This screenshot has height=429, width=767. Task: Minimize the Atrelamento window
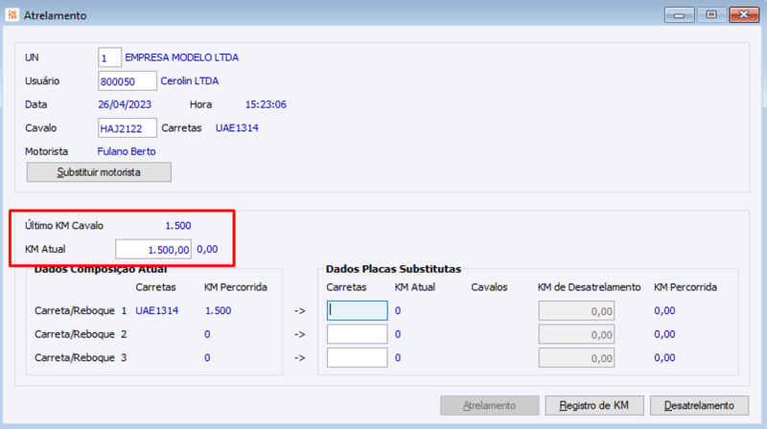(x=679, y=14)
